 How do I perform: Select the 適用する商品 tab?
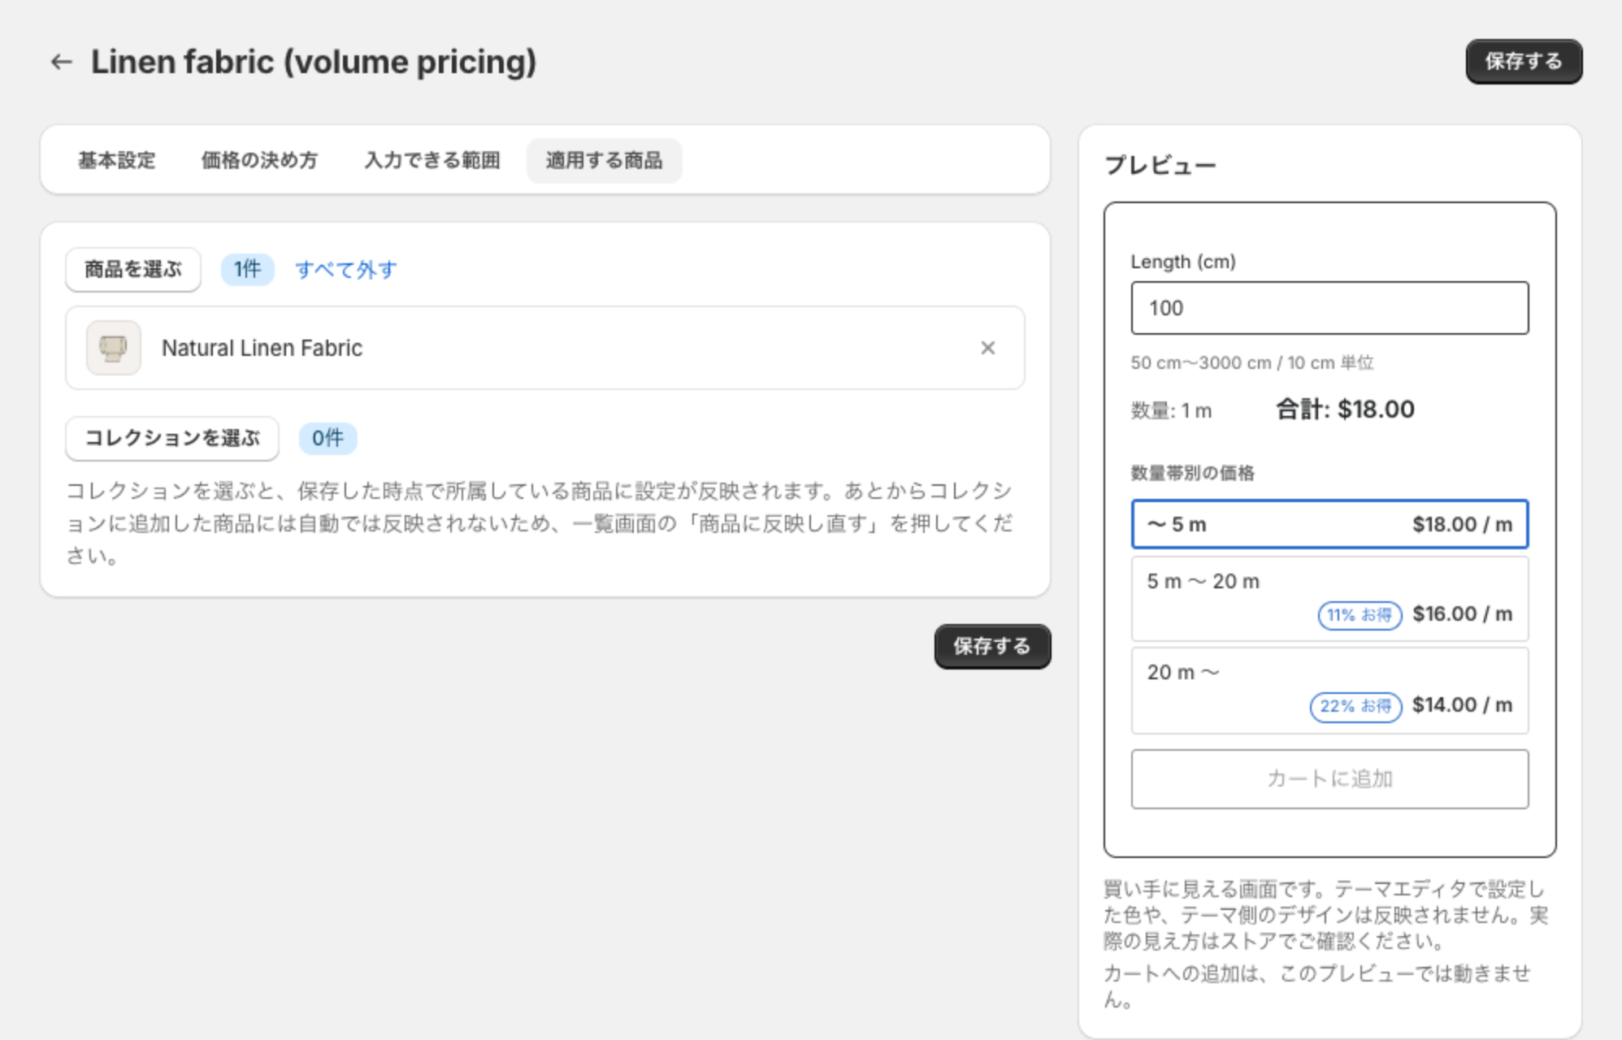click(604, 160)
